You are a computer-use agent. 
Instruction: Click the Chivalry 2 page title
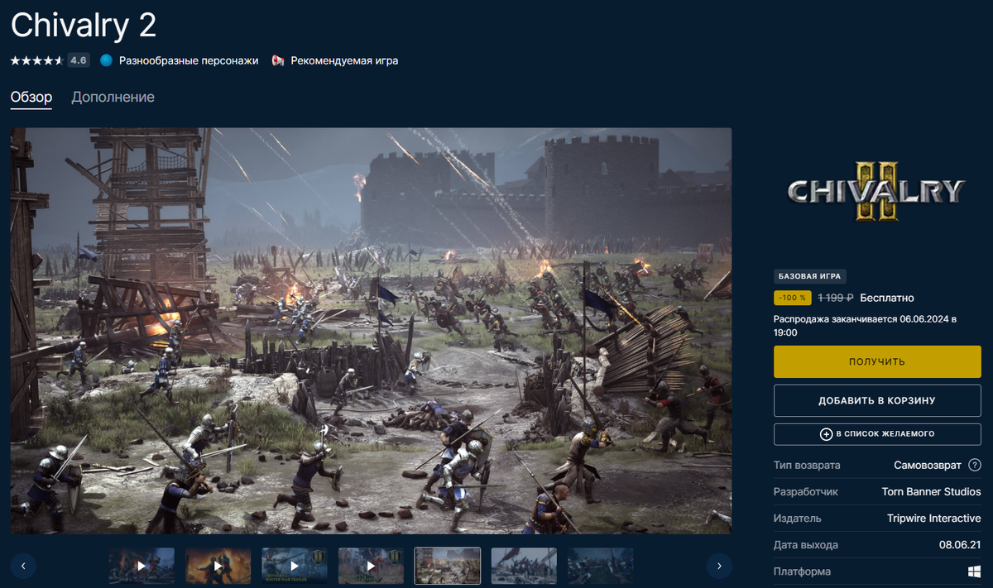(84, 26)
